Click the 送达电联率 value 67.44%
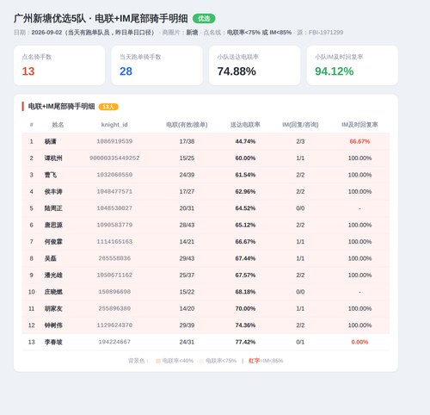 coord(245,258)
